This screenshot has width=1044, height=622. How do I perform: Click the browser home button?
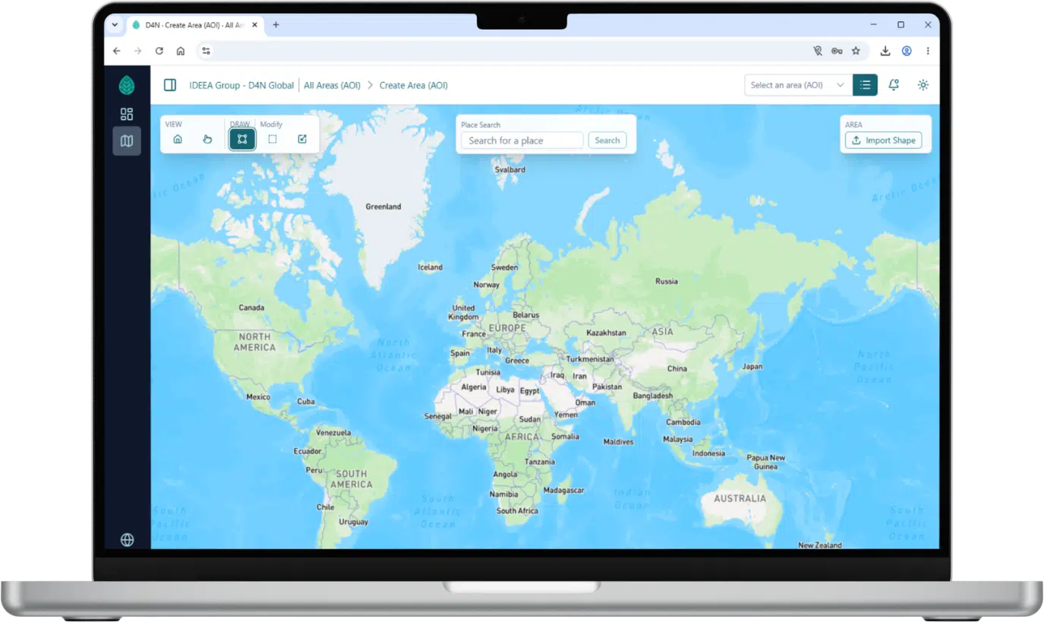[180, 51]
